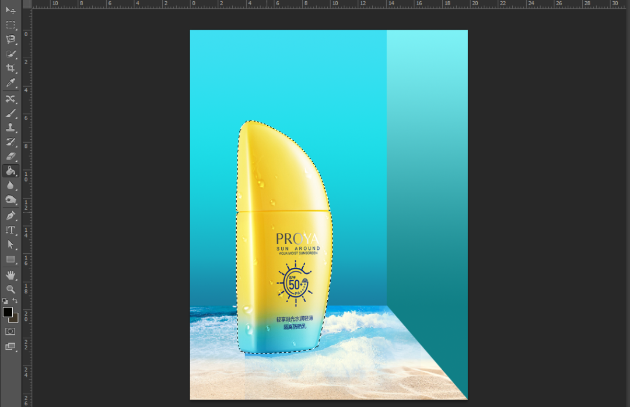Click the SPF 50 sun emblem on bottle
The width and height of the screenshot is (630, 407).
[295, 283]
